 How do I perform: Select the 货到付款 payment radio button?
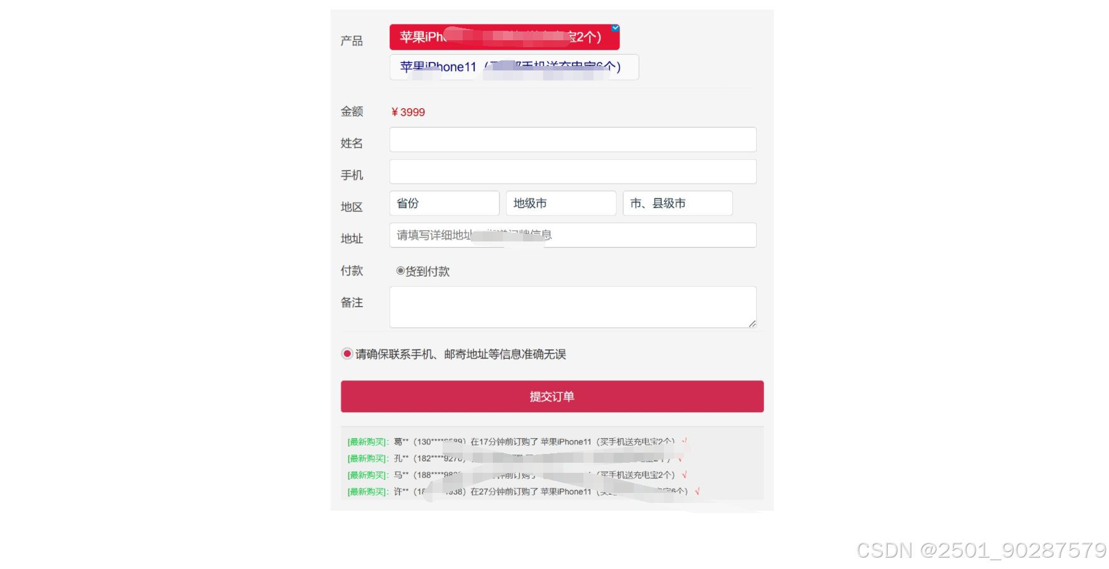pos(400,270)
